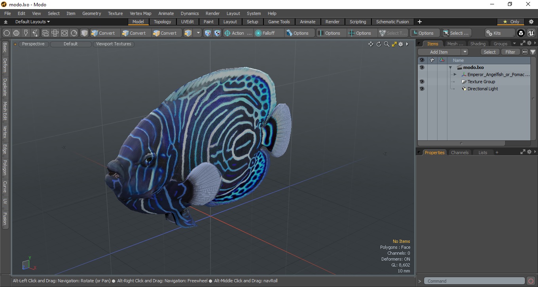Open layout settings gear icon
The height and width of the screenshot is (287, 538).
point(531,22)
